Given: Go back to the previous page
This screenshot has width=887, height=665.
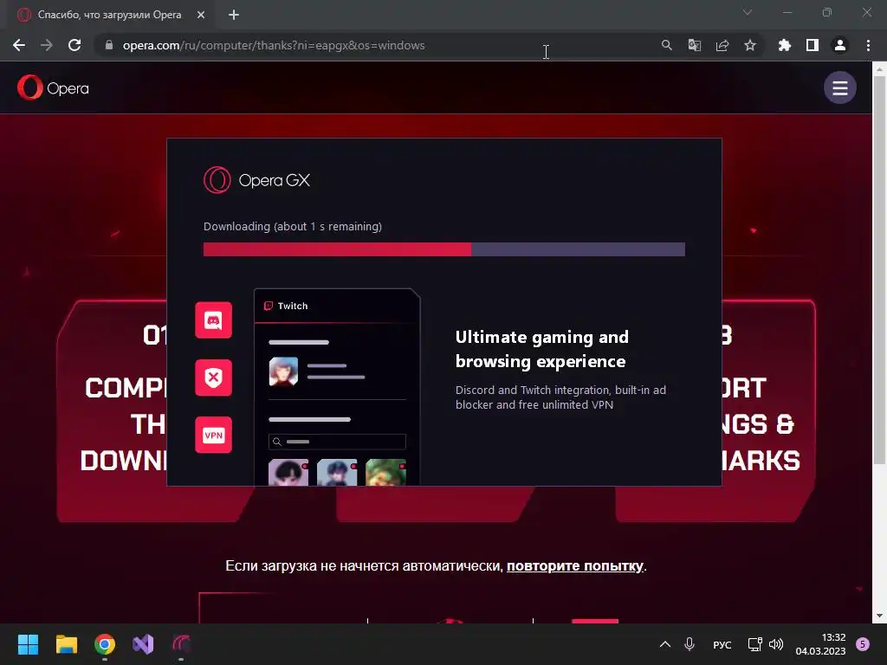Looking at the screenshot, I should 19,45.
